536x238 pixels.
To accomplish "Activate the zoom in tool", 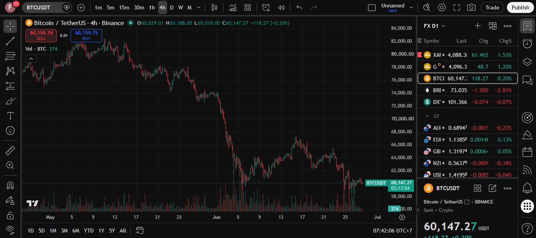I will click(10, 165).
